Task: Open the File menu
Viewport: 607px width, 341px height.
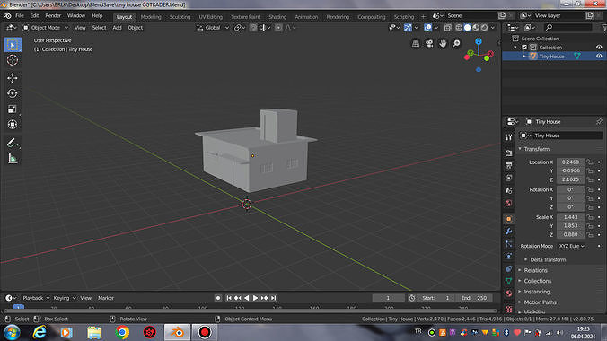Action: 20,16
